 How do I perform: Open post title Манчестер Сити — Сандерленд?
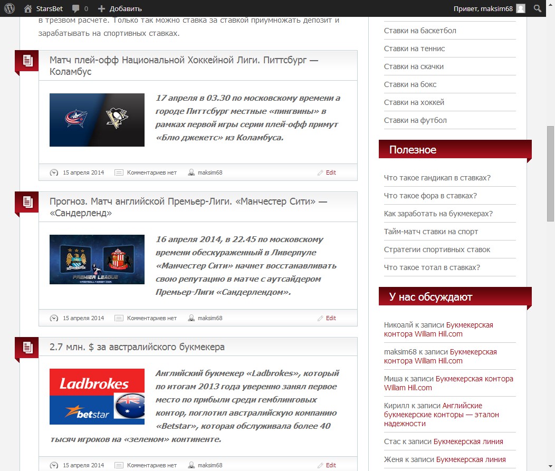coord(188,207)
